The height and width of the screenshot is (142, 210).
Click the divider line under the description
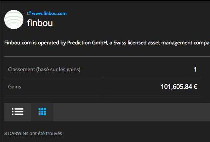[x=107, y=57]
